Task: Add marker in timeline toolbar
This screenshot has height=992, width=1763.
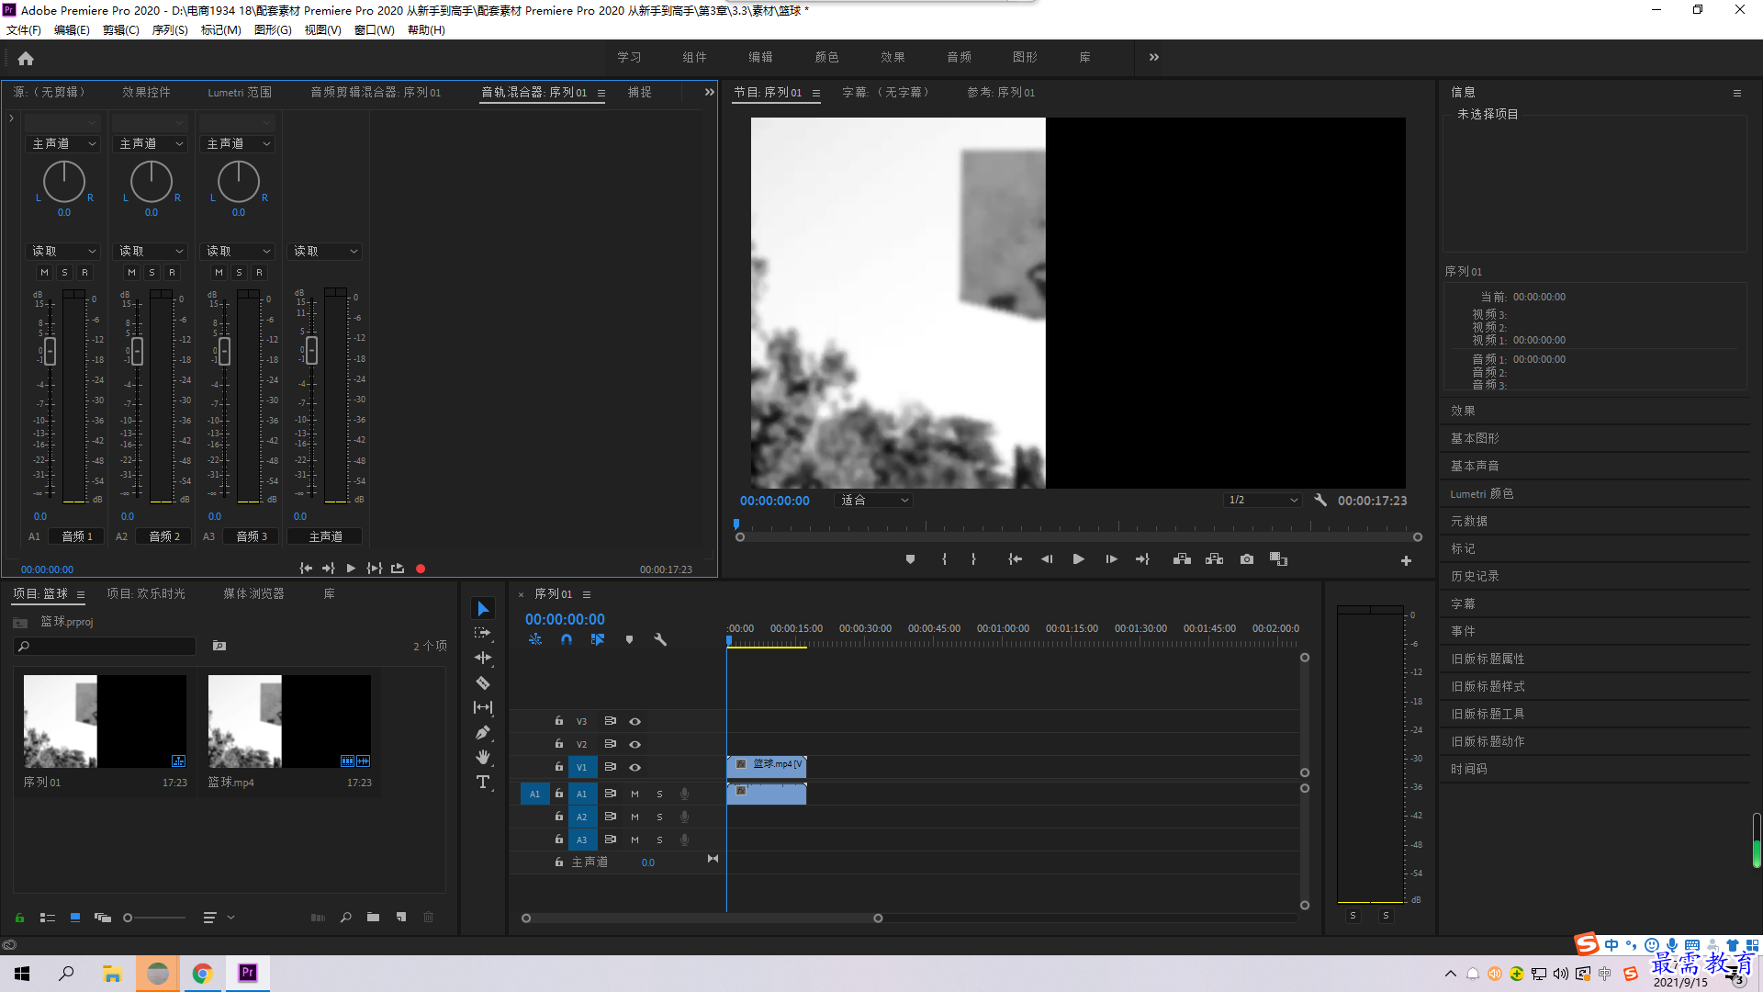Action: [x=629, y=639]
